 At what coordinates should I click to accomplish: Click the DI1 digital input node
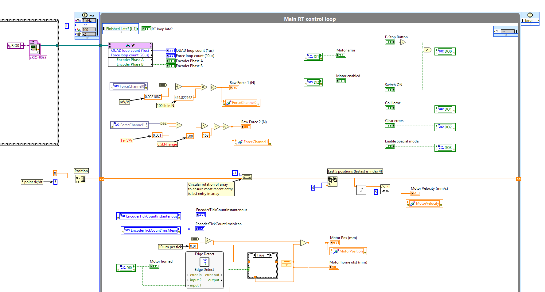coord(313,57)
